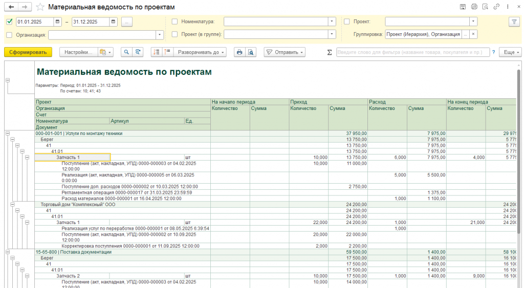Open the Отправить menu
The image size is (524, 288).
[x=285, y=52]
